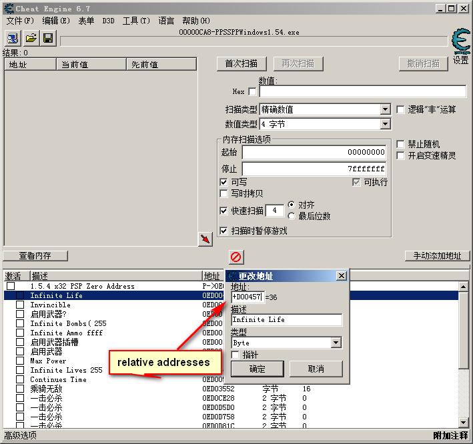473x444 pixels.
Task: Click 附加注释 in status bar
Action: click(x=451, y=435)
